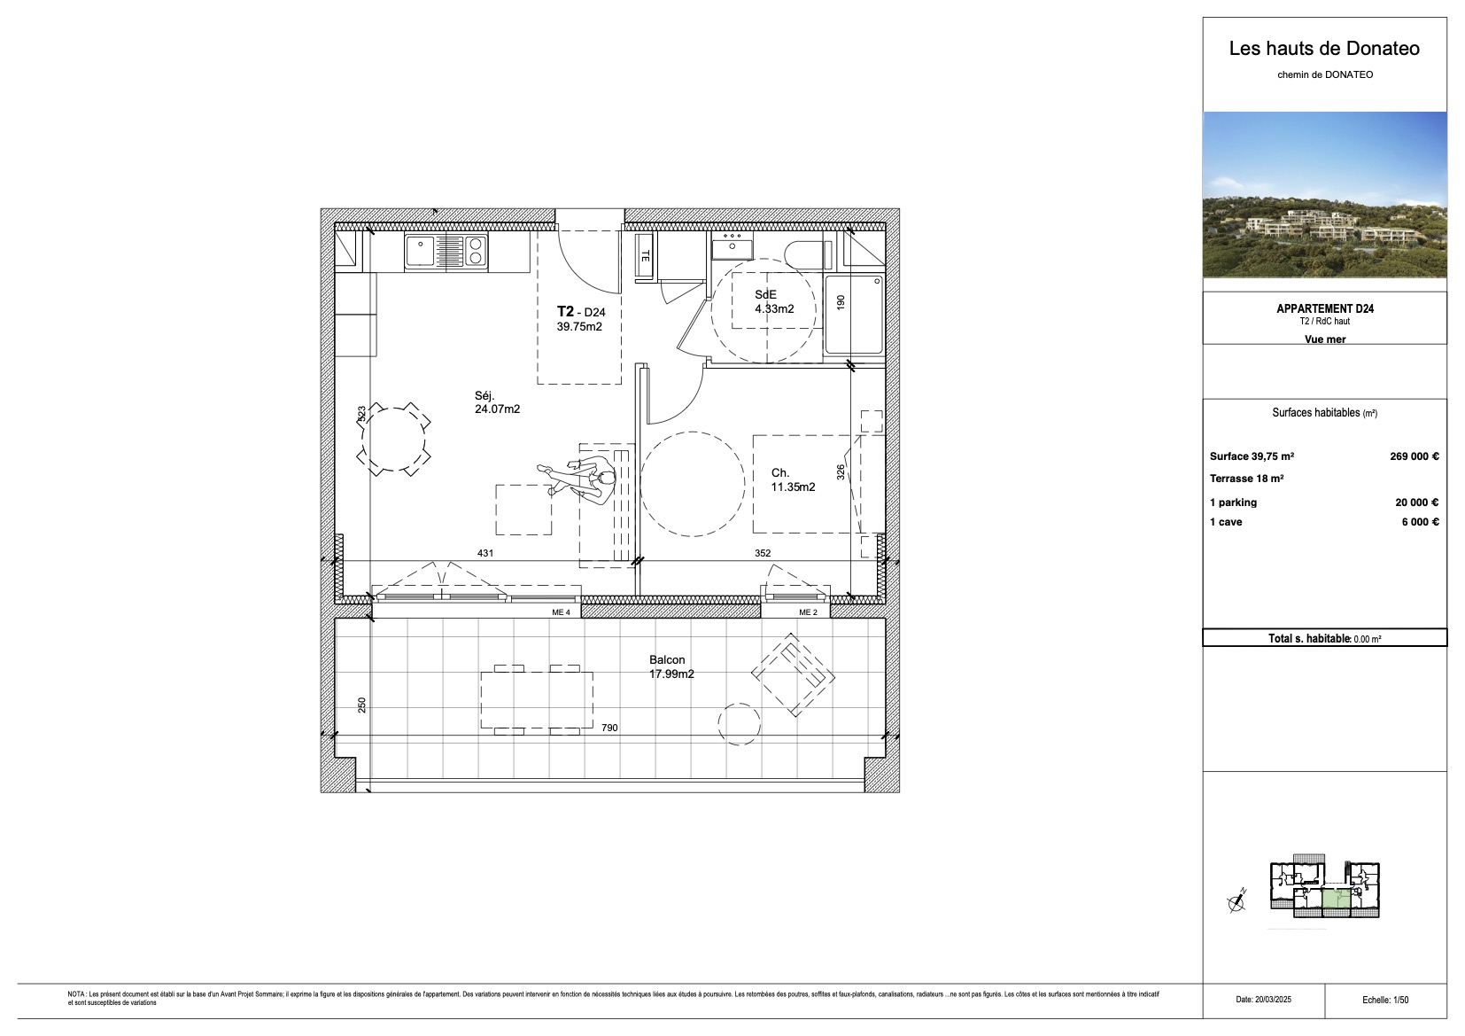Viewport: 1465px width, 1036px height.
Task: Click the parking price '20 000 €'
Action: click(1417, 502)
